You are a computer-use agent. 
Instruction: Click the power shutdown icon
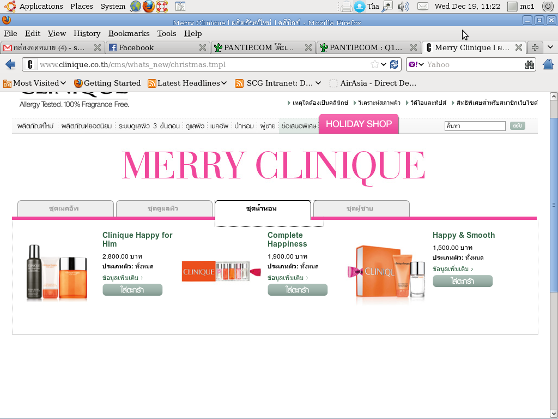[x=548, y=7]
